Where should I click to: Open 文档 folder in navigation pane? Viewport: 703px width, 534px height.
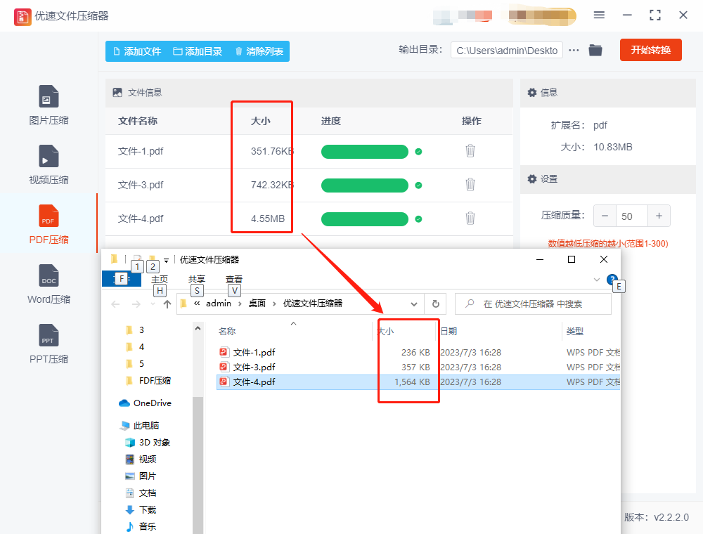pos(141,493)
